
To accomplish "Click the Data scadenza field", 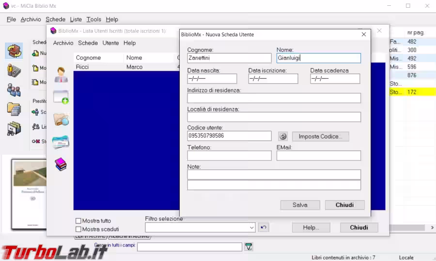I will (x=335, y=78).
